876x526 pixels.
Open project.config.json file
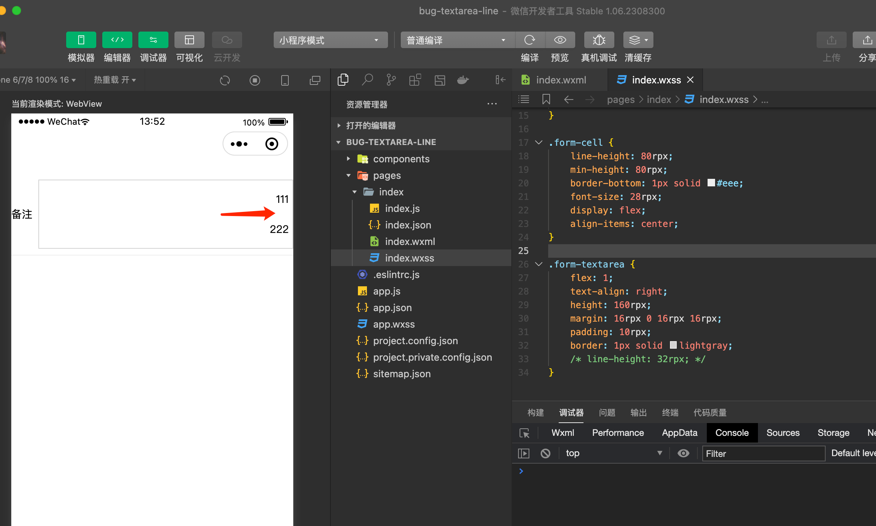tap(421, 341)
